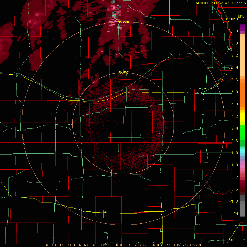
Task: Click the 50 NMI range ring label
Action: [x=123, y=72]
